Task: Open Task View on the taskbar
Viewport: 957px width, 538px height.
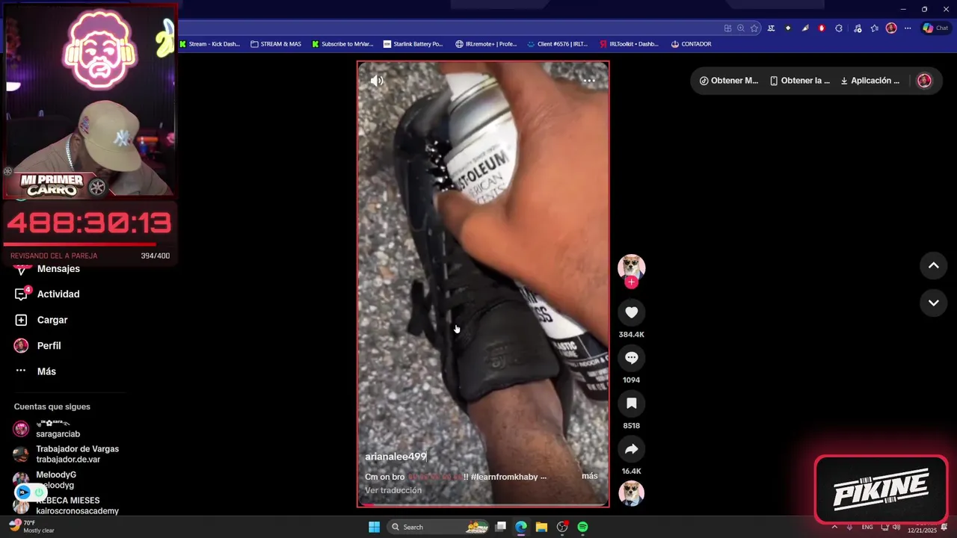Action: 501,527
